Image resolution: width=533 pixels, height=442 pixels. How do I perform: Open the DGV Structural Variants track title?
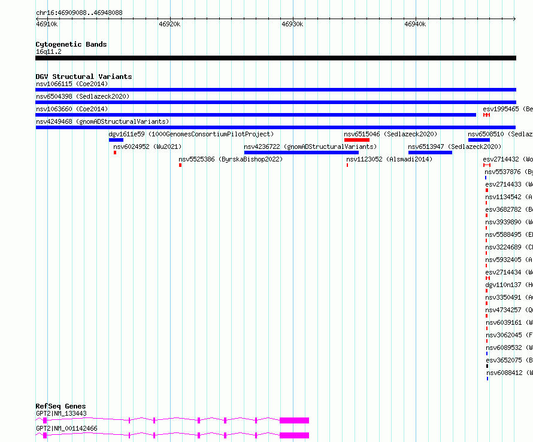click(84, 77)
